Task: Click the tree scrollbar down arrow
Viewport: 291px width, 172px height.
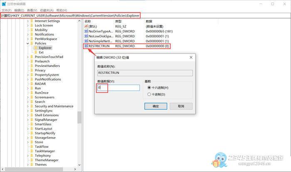Action: tap(79, 165)
